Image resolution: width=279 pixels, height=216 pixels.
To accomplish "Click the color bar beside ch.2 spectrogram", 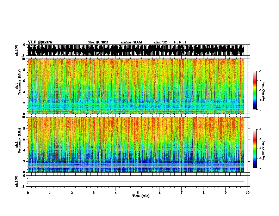I will [255, 149].
